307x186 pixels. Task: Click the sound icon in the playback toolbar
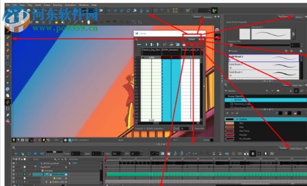[36, 154]
